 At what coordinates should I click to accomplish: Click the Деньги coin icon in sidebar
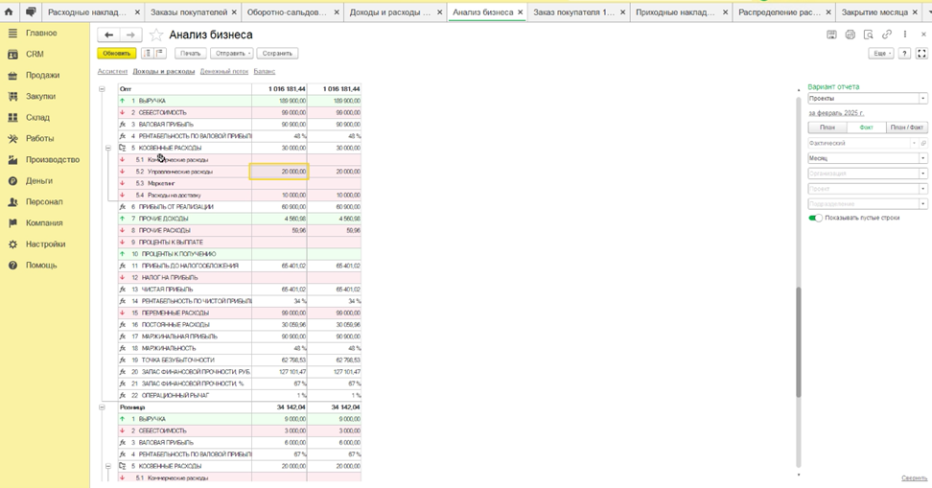pos(12,180)
